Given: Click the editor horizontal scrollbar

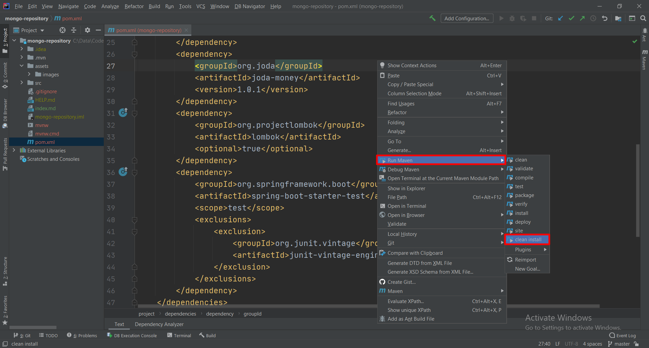Looking at the screenshot, I should tap(369, 306).
